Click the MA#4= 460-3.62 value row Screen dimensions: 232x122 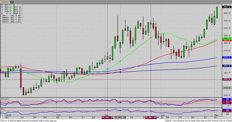[x=12, y=22]
